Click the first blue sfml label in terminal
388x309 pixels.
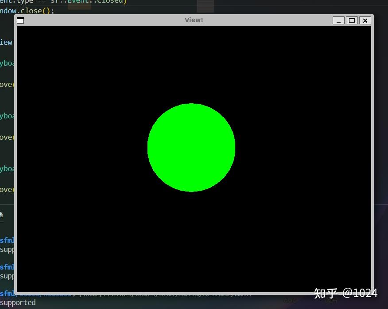(x=6, y=240)
